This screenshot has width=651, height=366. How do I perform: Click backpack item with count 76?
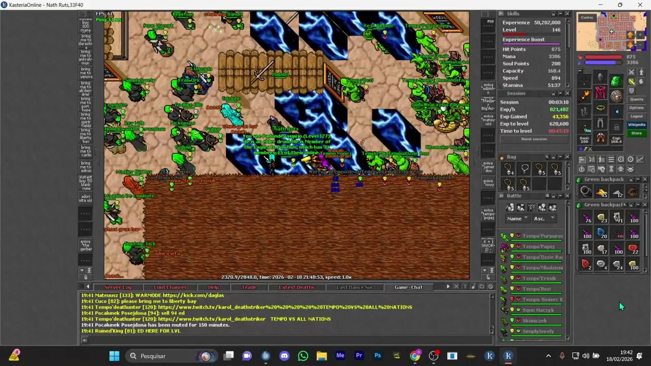pyautogui.click(x=586, y=217)
